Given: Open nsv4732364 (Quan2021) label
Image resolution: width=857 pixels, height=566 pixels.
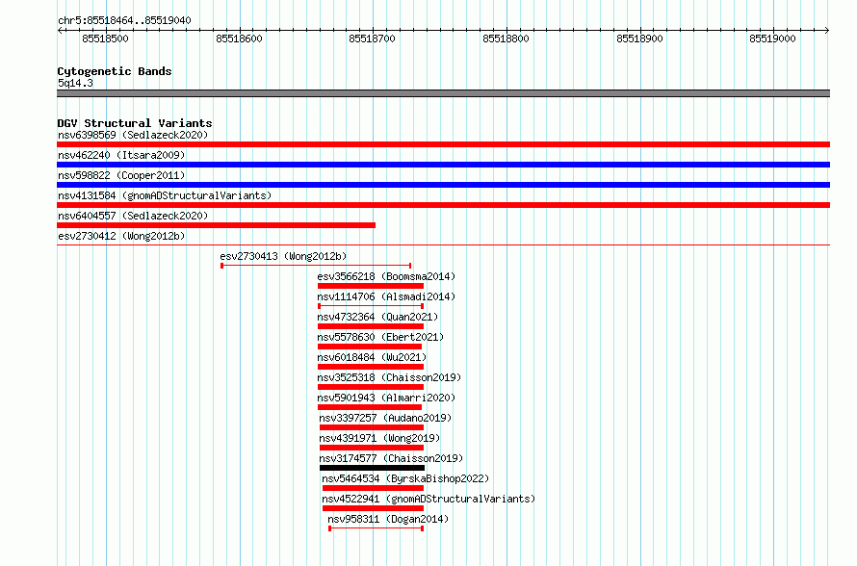Looking at the screenshot, I should [x=377, y=317].
